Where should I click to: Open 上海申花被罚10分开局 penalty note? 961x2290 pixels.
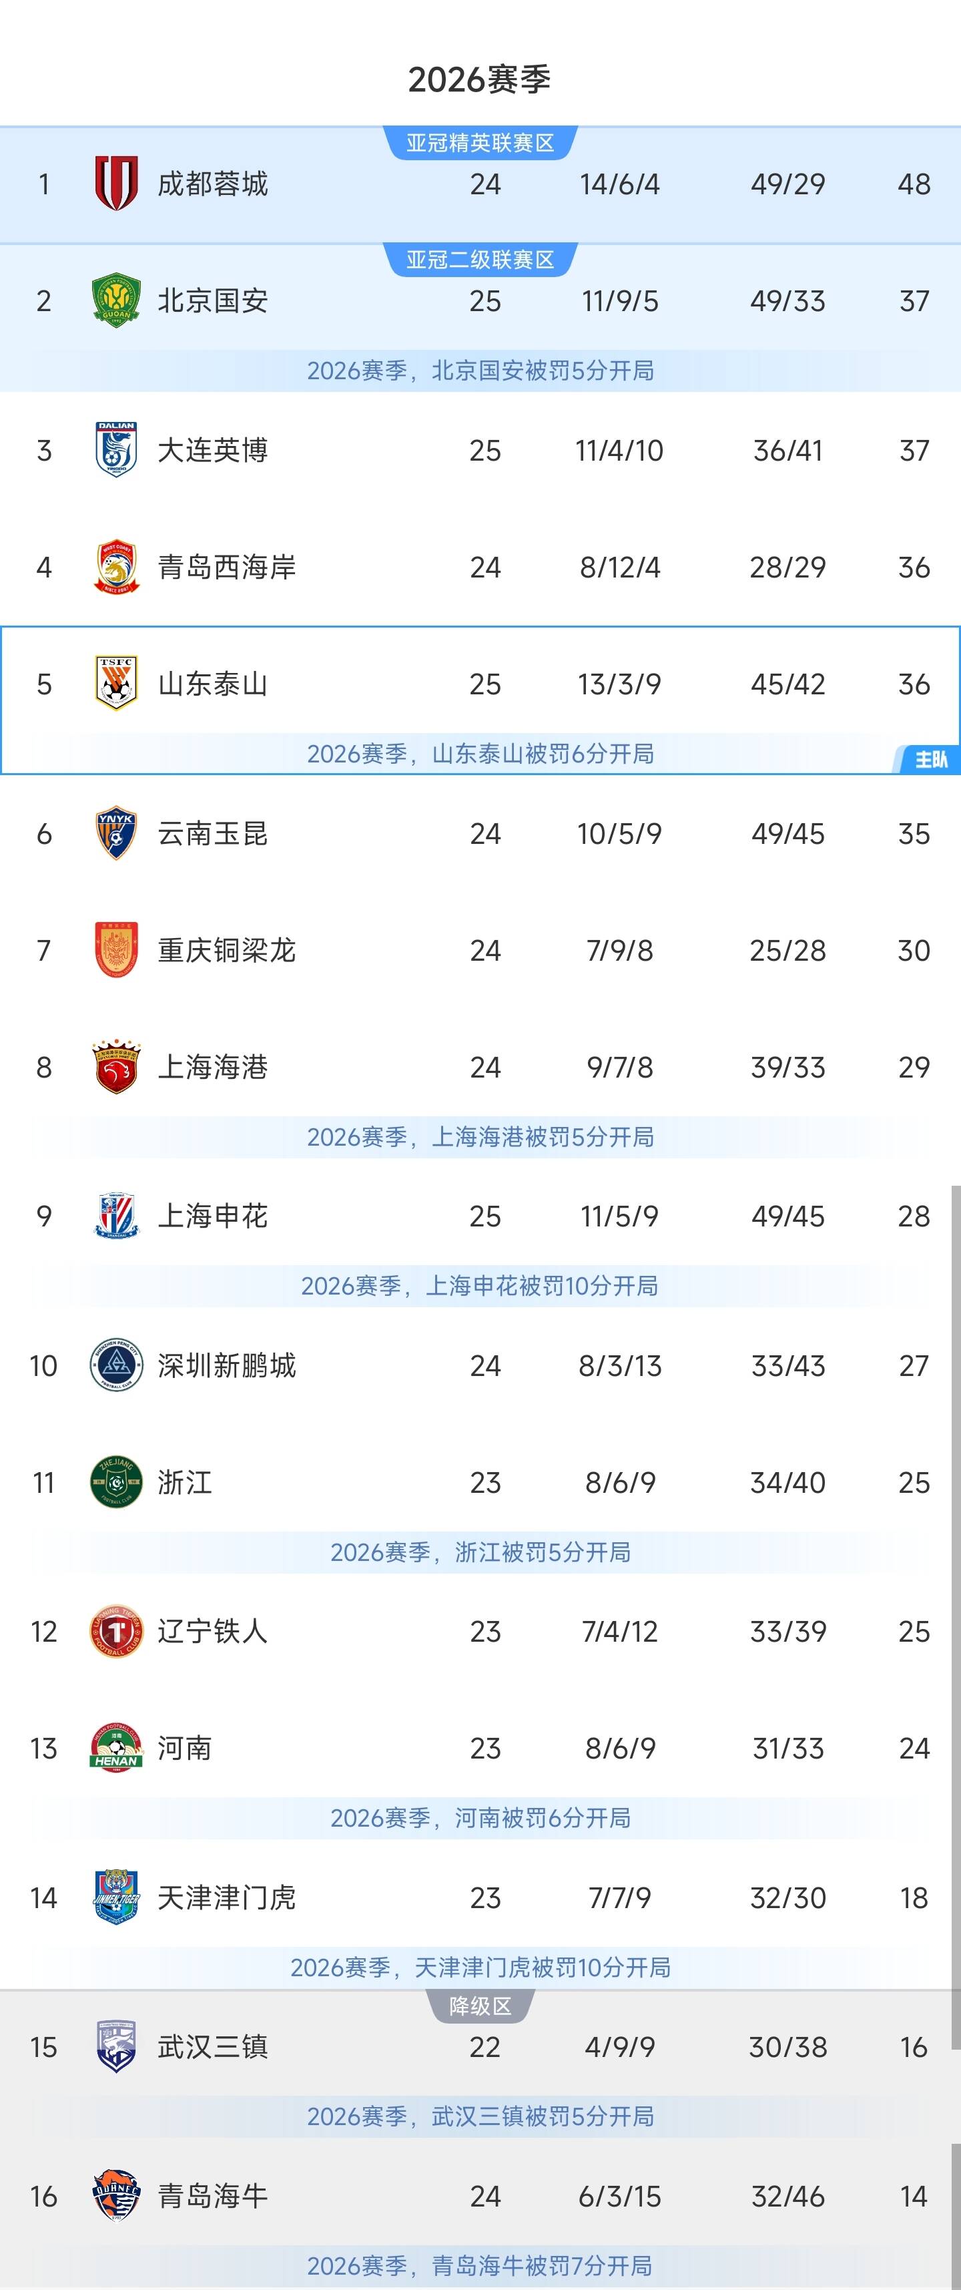(x=480, y=1285)
